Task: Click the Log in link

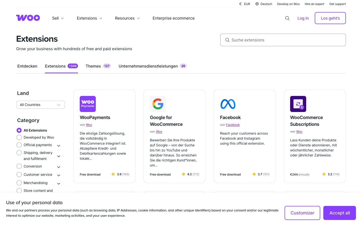Action: (x=303, y=18)
